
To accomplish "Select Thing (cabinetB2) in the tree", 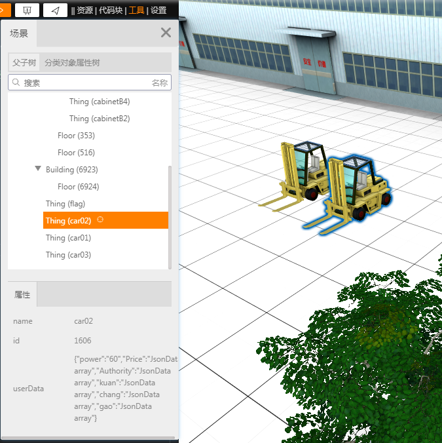I will pyautogui.click(x=100, y=119).
